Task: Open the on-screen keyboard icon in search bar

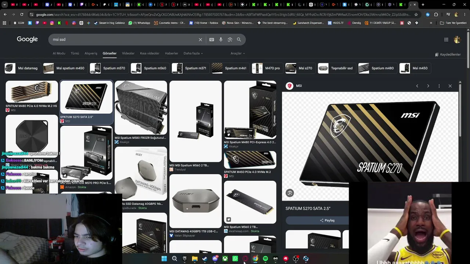Action: pyautogui.click(x=212, y=40)
